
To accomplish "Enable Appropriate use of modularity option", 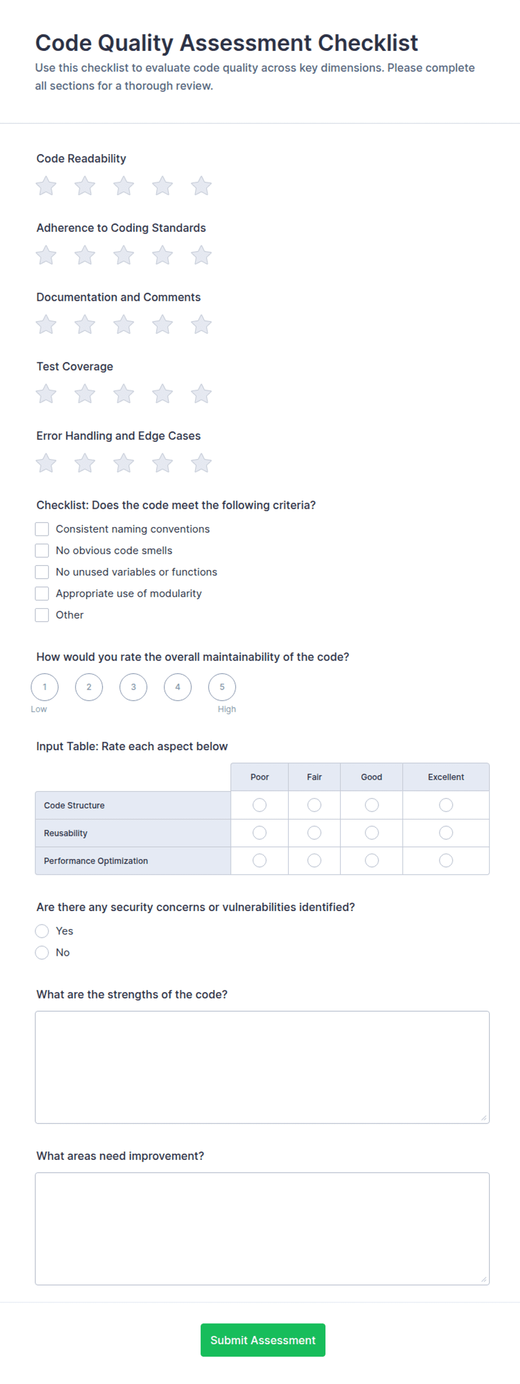I will (42, 593).
